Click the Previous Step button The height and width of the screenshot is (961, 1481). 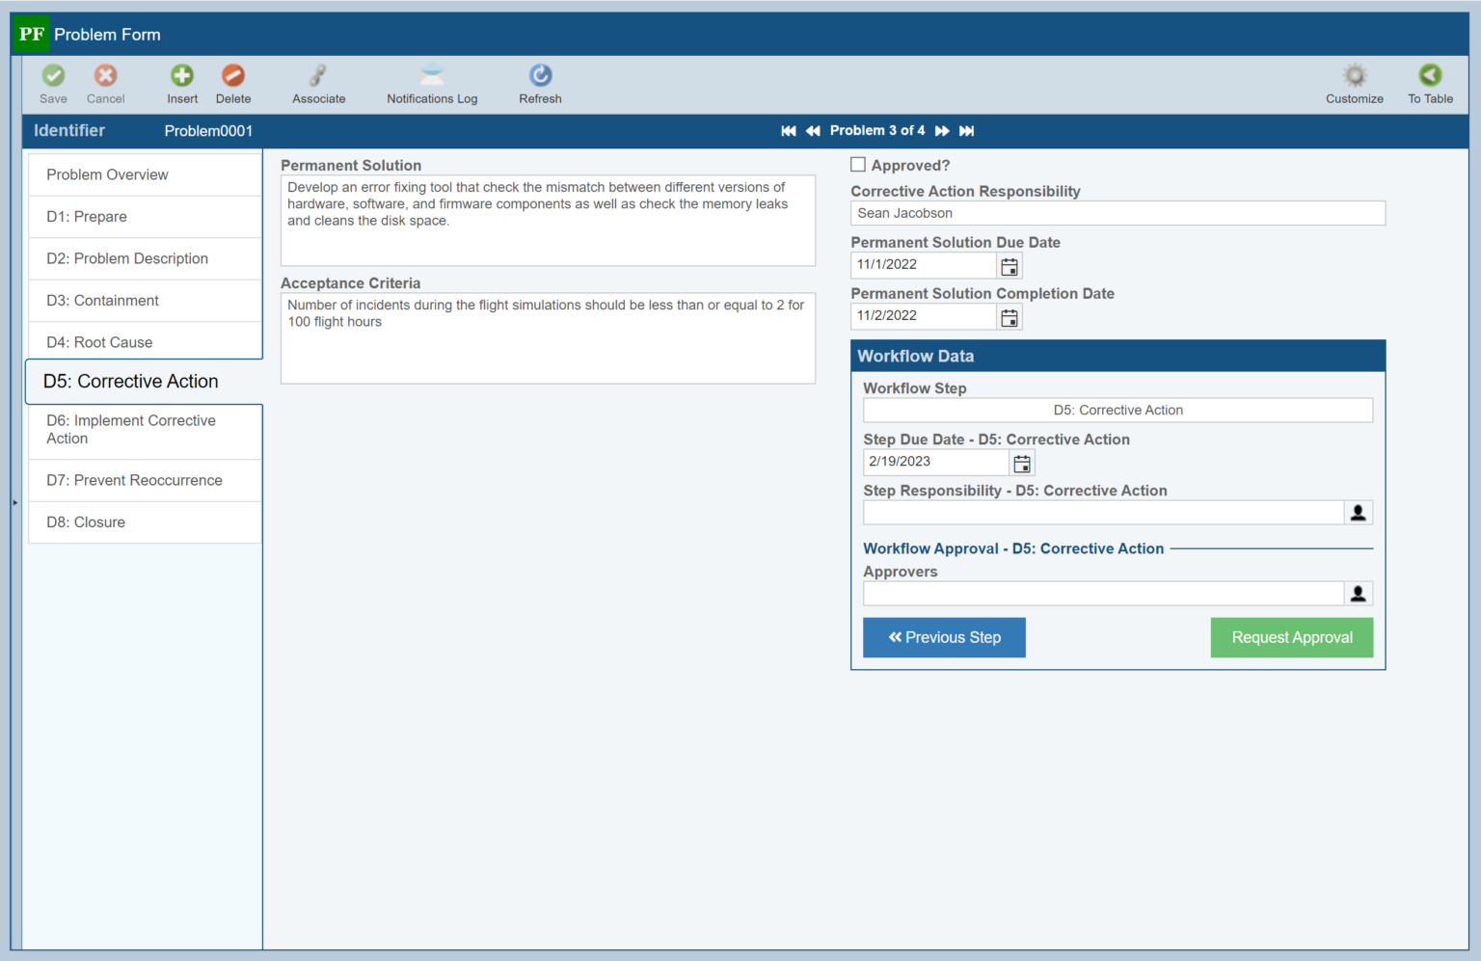pos(944,637)
